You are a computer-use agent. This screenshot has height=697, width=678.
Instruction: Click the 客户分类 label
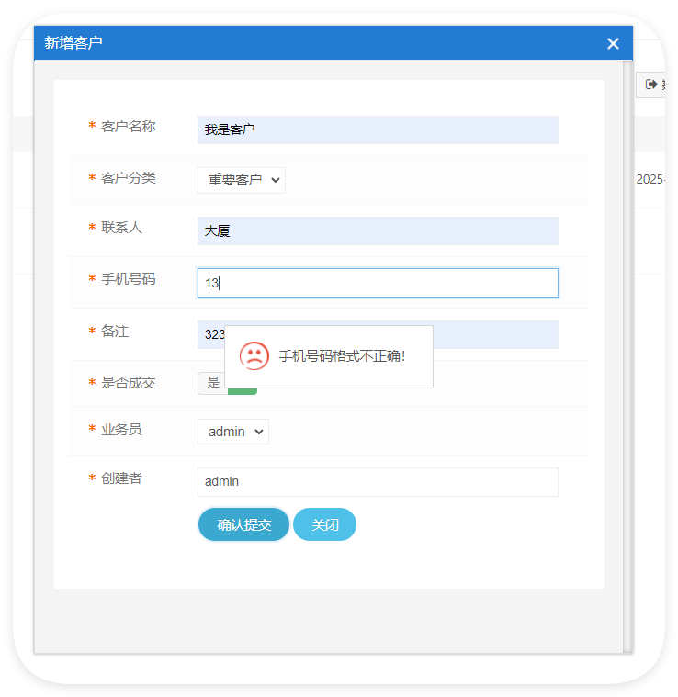128,178
